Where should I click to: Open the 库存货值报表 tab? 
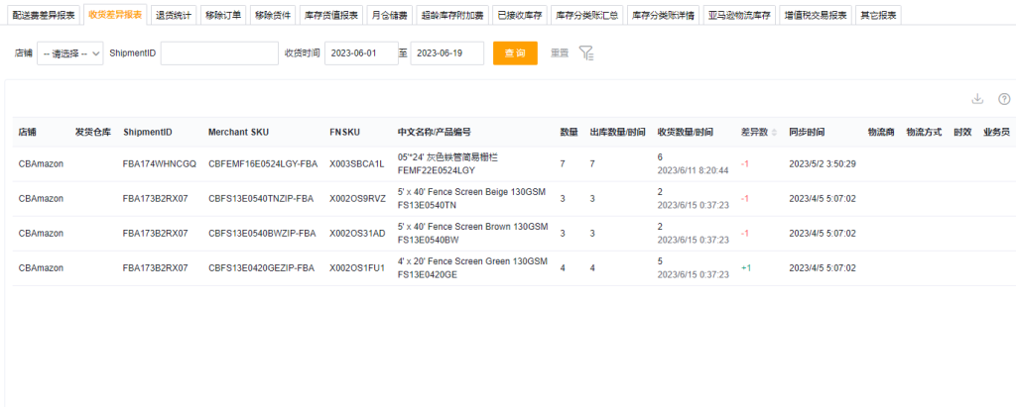(x=330, y=15)
